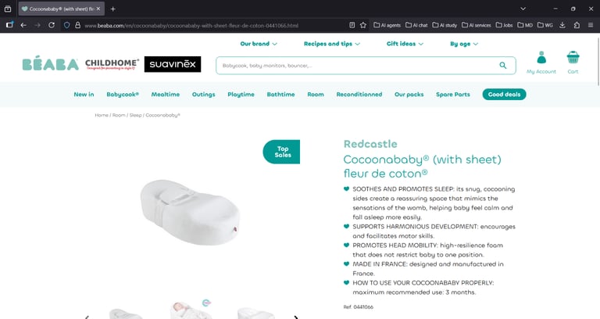Open My Account profile icon
The height and width of the screenshot is (319, 600).
541,58
